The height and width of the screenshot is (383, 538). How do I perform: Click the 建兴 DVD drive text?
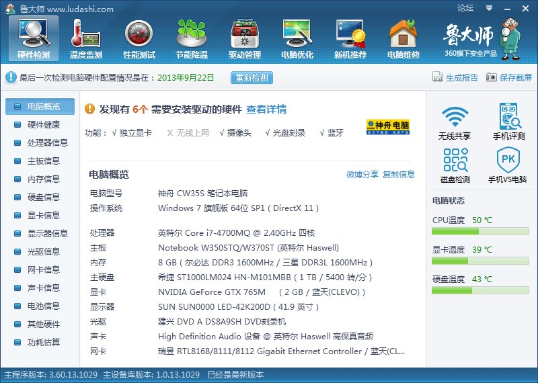point(222,322)
